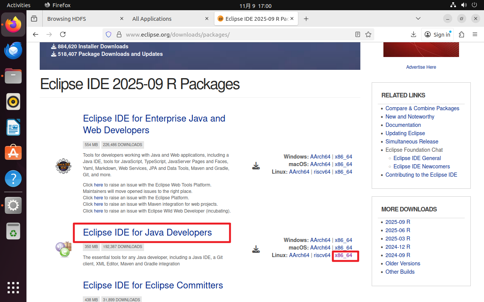Open the Firefox downloads panel
484x302 pixels.
[413, 34]
